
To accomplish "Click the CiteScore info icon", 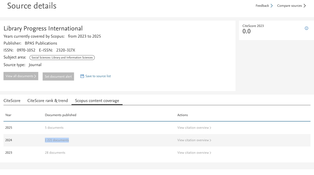I will [306, 28].
